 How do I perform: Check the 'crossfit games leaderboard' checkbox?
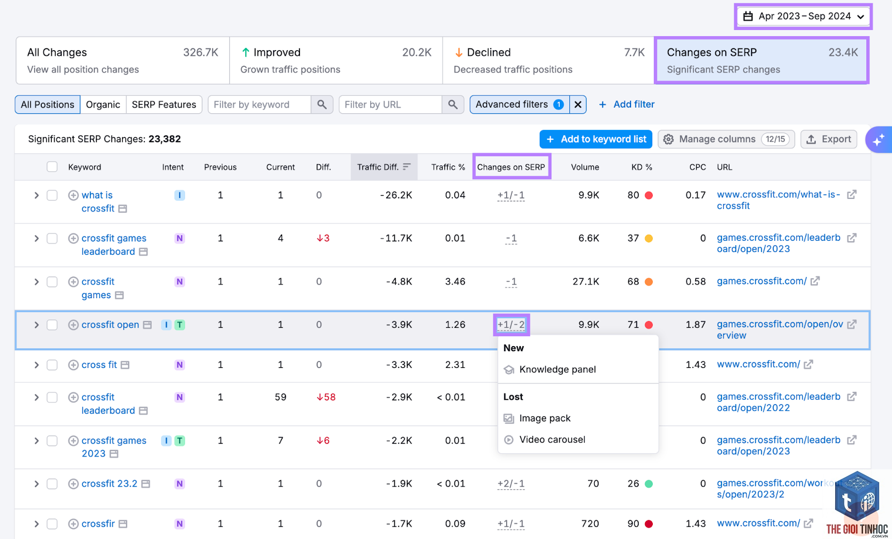(x=52, y=239)
